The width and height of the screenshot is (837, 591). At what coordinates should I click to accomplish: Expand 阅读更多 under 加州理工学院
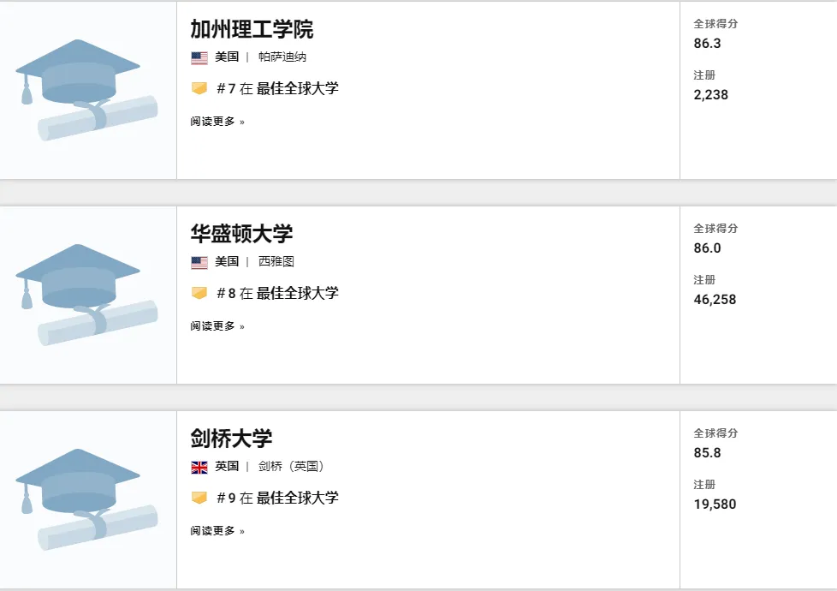217,122
